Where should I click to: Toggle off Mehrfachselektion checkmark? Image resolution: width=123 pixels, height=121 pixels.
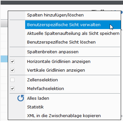click(x=12, y=89)
